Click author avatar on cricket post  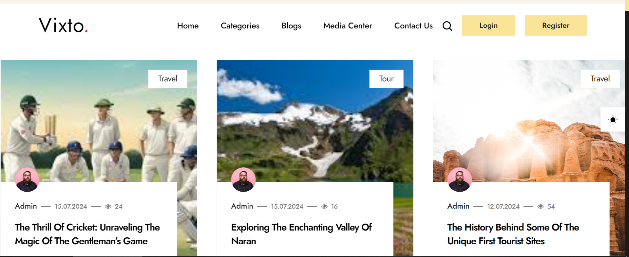coord(27,180)
